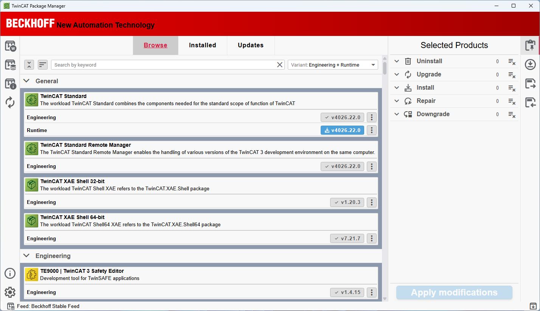This screenshot has height=311, width=540.
Task: Open more options for TE9000 Safety Editor
Action: 372,292
